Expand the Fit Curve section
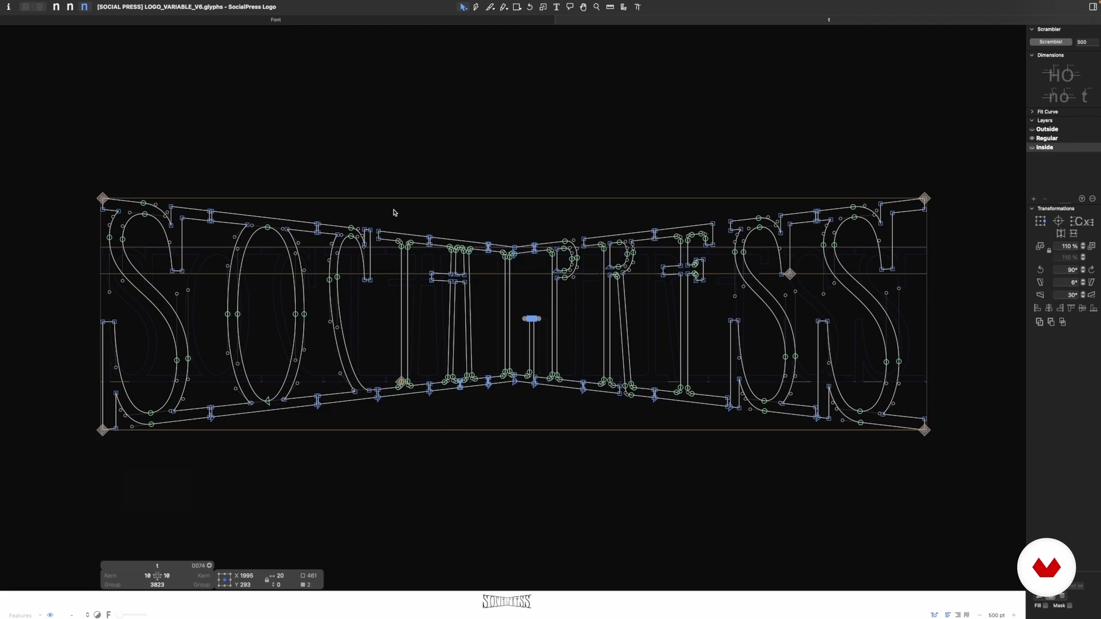 [x=1032, y=112]
